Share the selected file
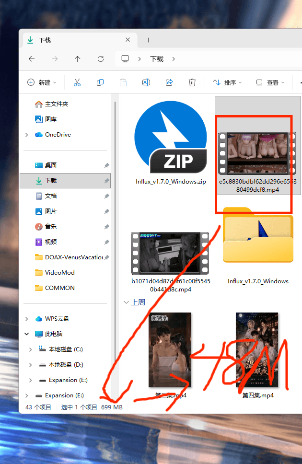Viewport: 302px width, 464px height. pyautogui.click(x=169, y=82)
